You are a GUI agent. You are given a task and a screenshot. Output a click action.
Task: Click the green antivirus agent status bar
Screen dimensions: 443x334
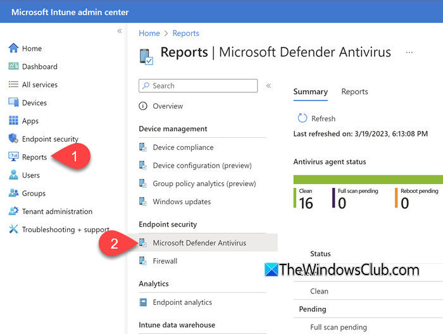[368, 180]
